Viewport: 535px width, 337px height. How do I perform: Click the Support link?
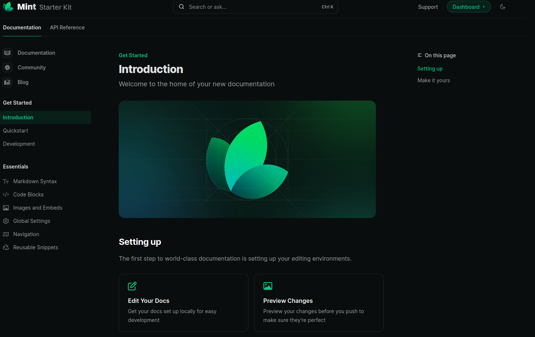pyautogui.click(x=428, y=7)
